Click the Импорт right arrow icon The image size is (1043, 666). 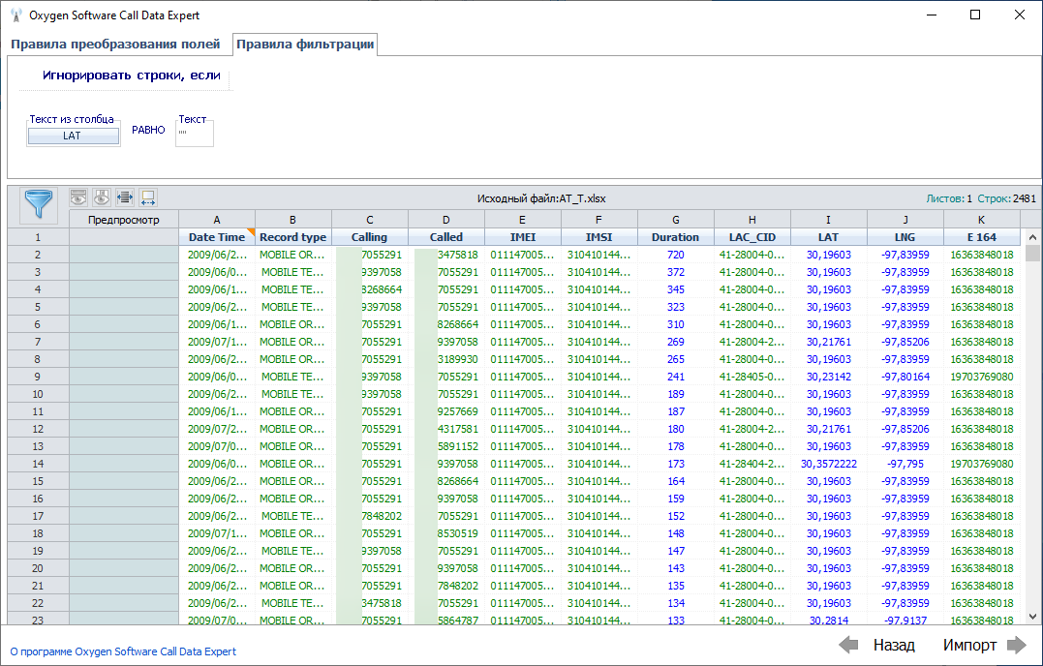coord(1016,645)
